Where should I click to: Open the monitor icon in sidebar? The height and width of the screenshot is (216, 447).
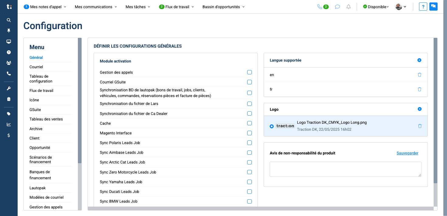[9, 42]
